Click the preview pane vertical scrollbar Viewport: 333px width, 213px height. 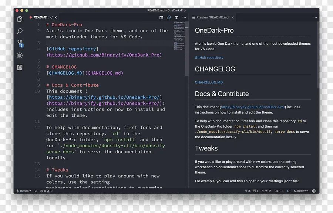click(318, 55)
